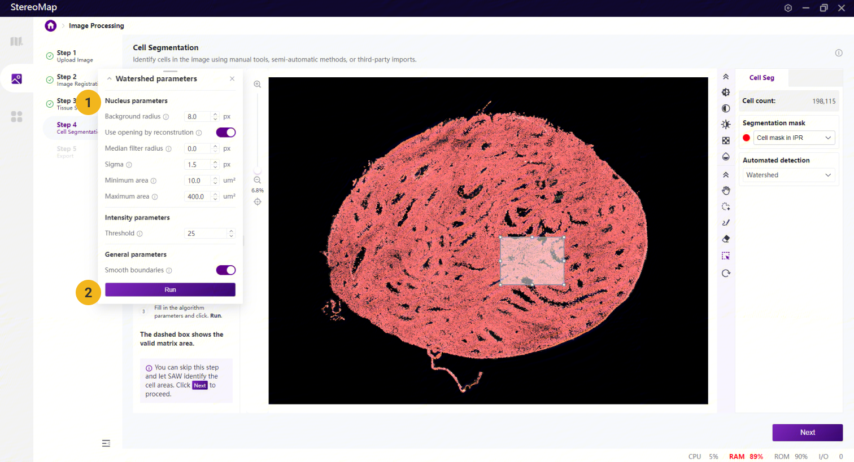
Task: Show info for Threshold parameter
Action: (x=140, y=234)
